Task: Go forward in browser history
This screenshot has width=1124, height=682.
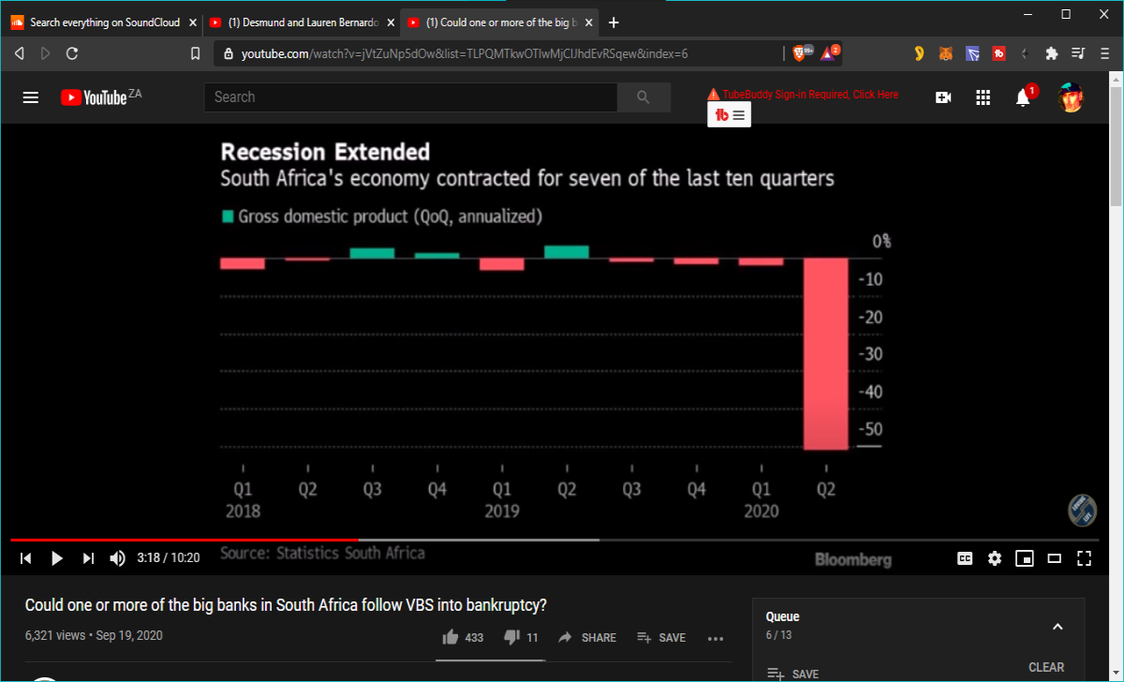Action: [45, 54]
